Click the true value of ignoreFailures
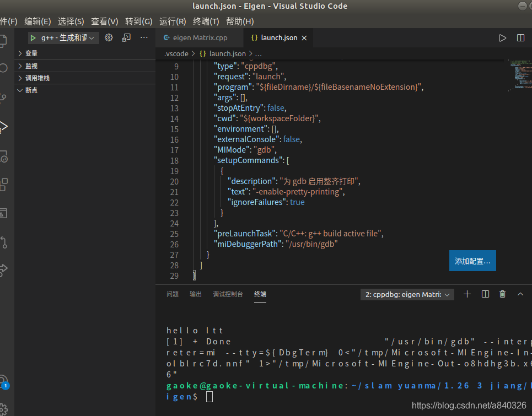Image resolution: width=532 pixels, height=416 pixels. (x=297, y=202)
